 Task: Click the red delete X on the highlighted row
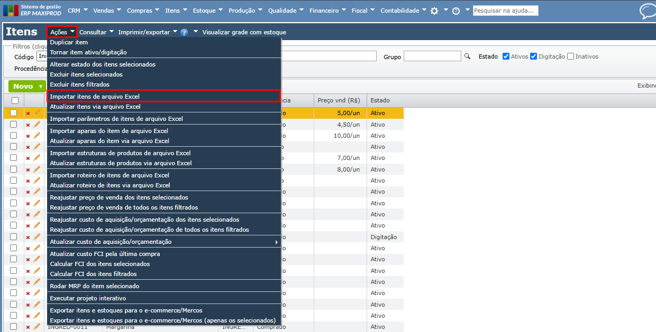point(28,113)
